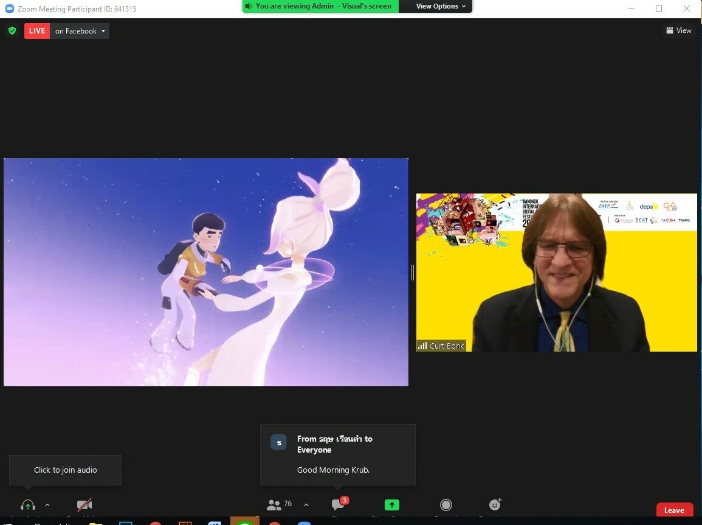Click the participant count 76
Viewport: 702px width, 525px height.
tap(288, 504)
